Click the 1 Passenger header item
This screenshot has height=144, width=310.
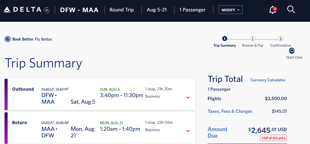click(192, 10)
